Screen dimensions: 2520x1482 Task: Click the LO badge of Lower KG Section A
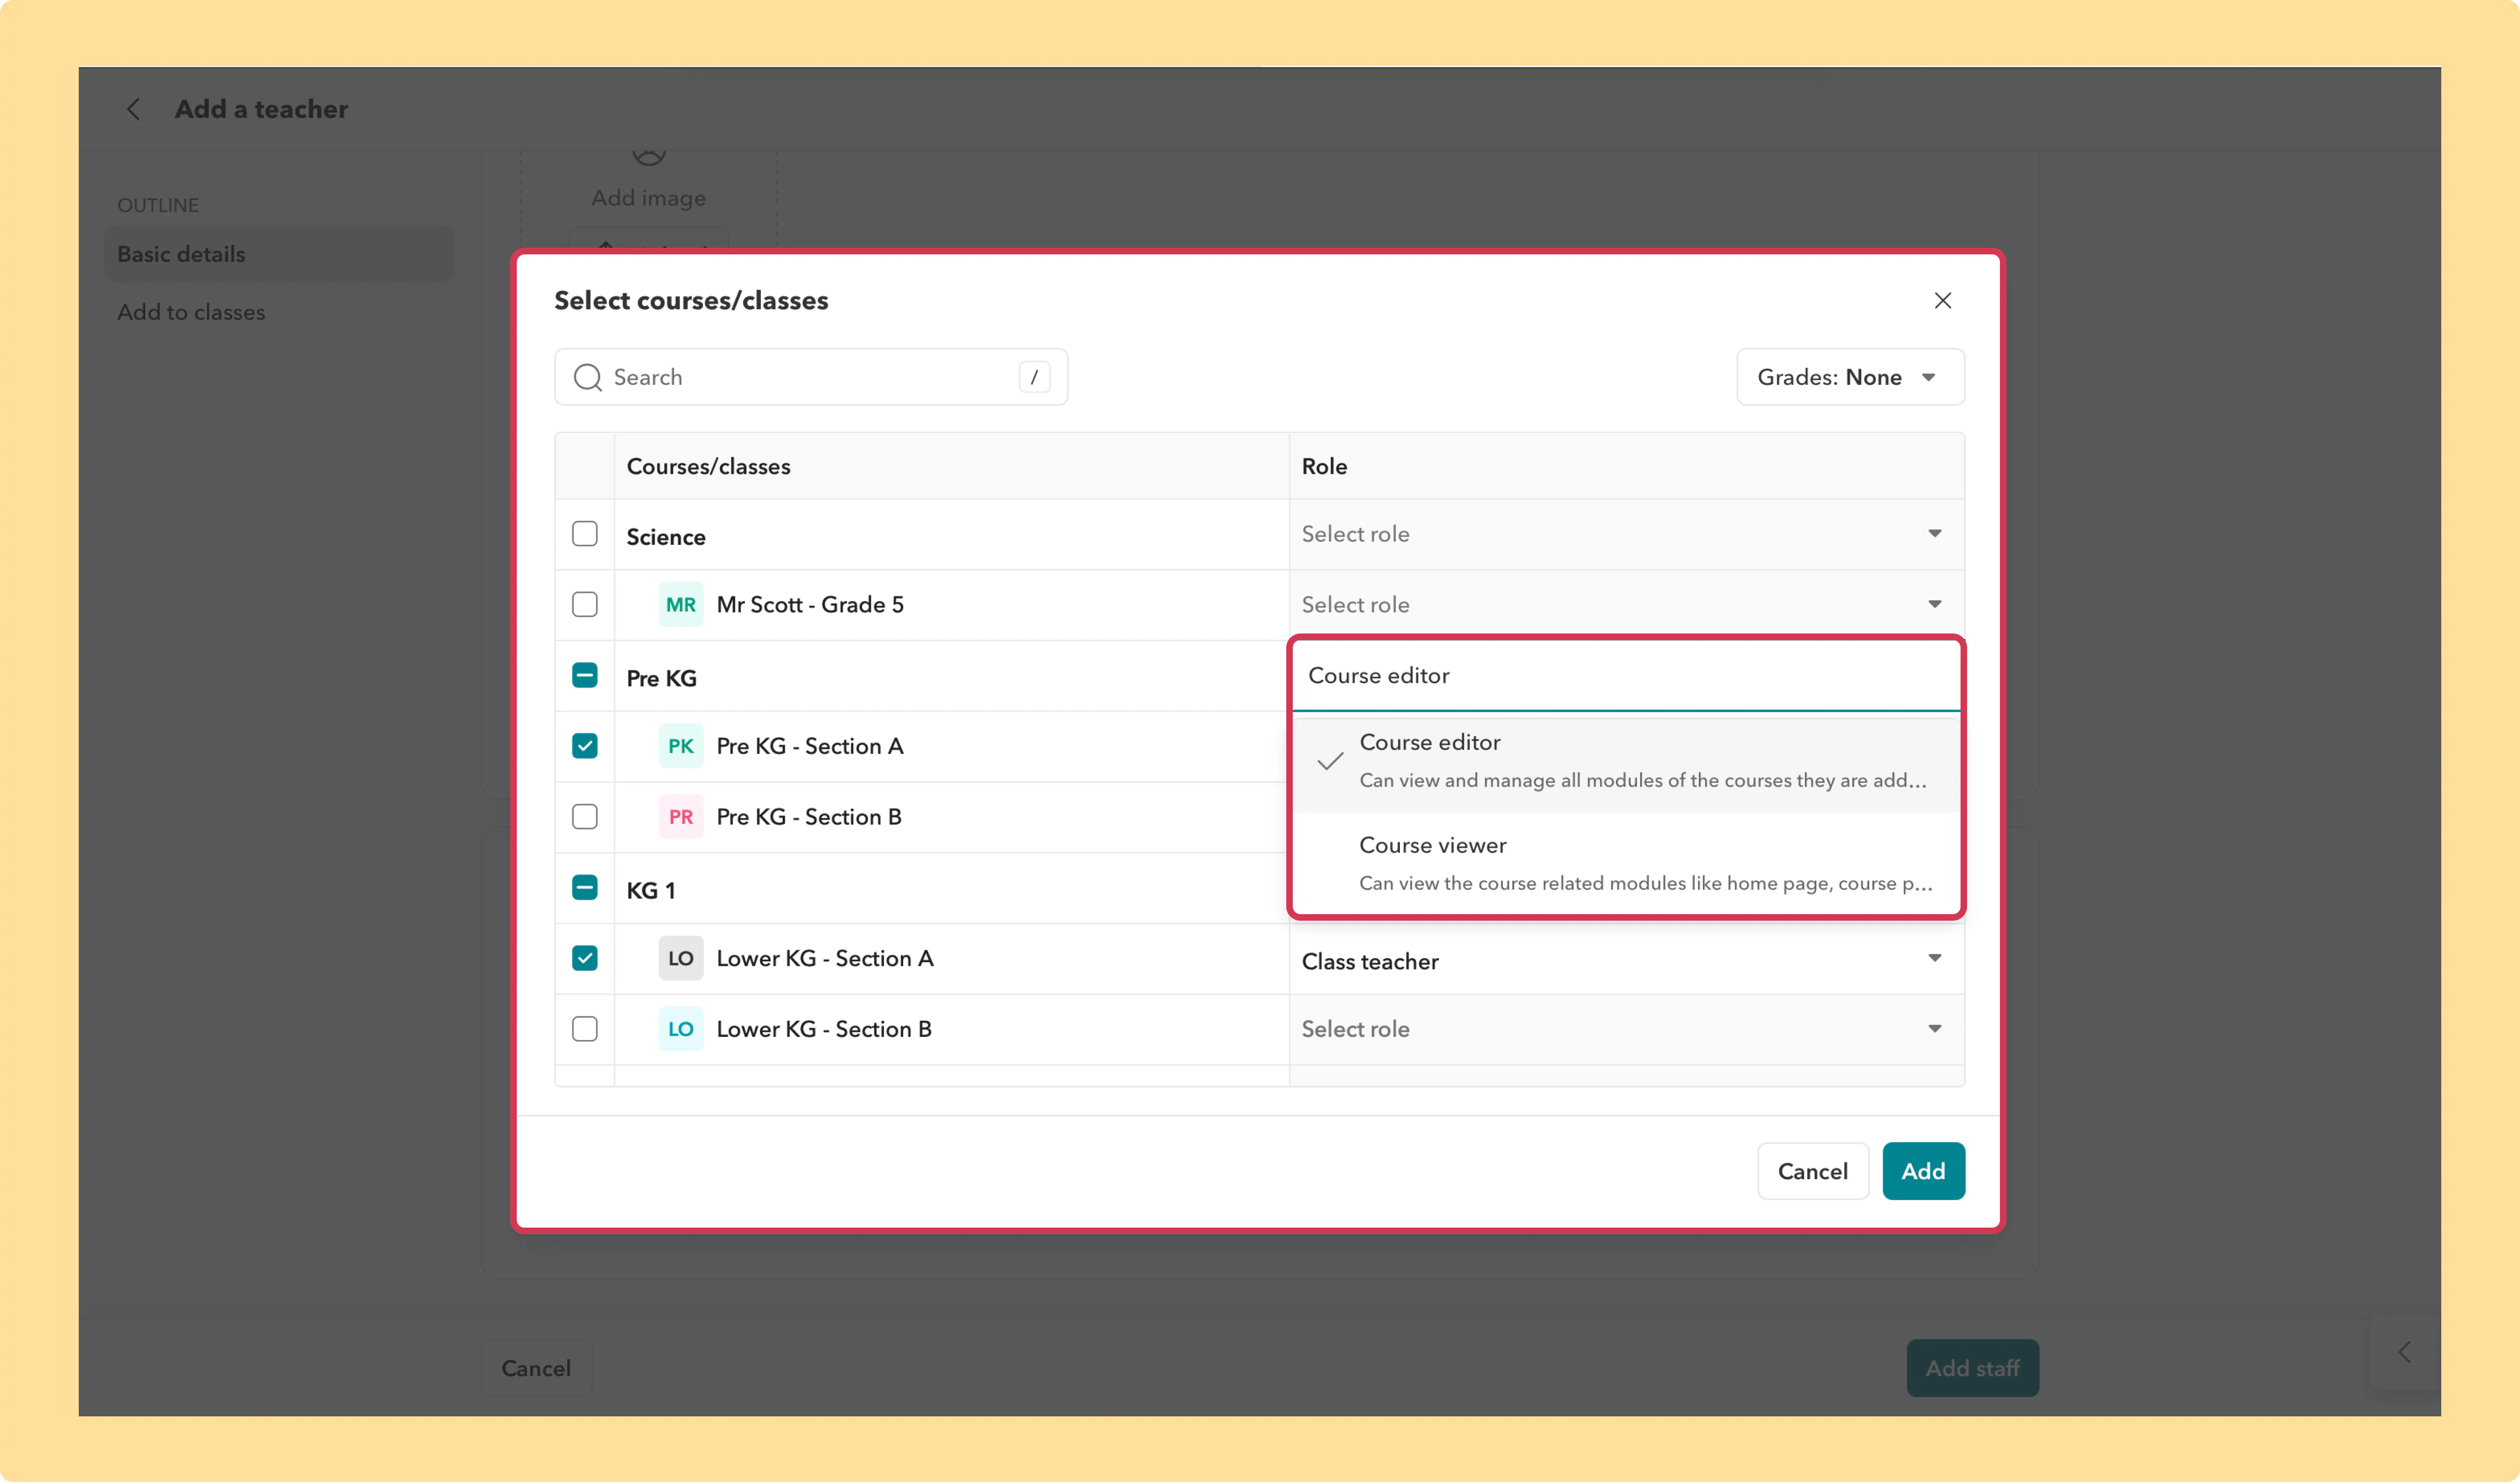pyautogui.click(x=680, y=958)
